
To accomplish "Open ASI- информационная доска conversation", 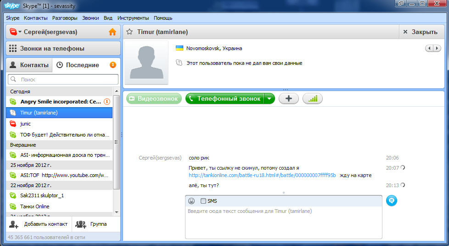I will [59, 155].
